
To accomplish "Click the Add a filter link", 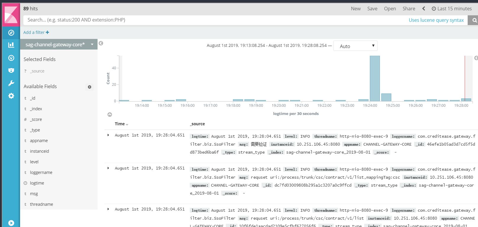I will (36, 32).
